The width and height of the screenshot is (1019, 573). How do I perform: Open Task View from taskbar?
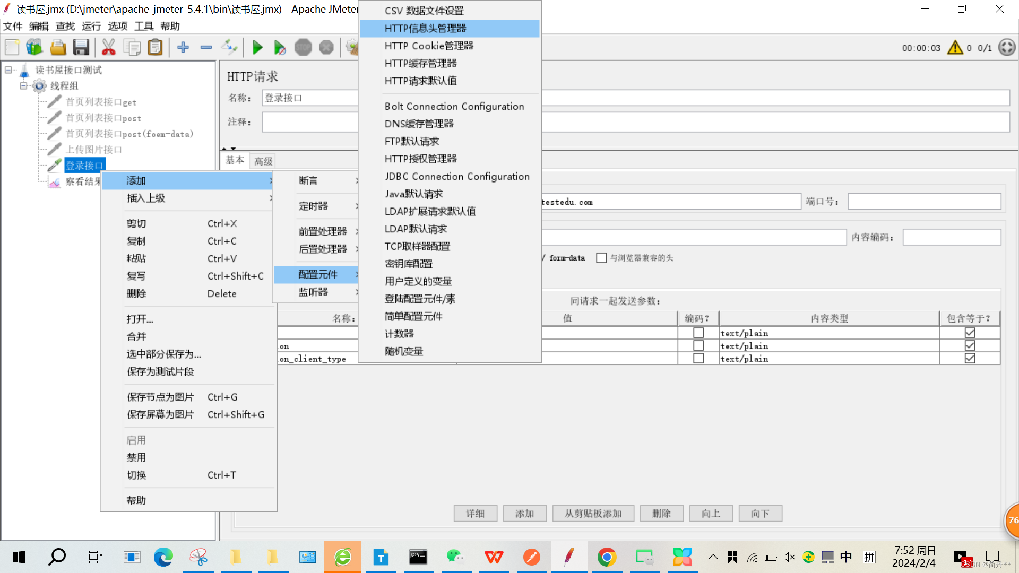pyautogui.click(x=95, y=557)
